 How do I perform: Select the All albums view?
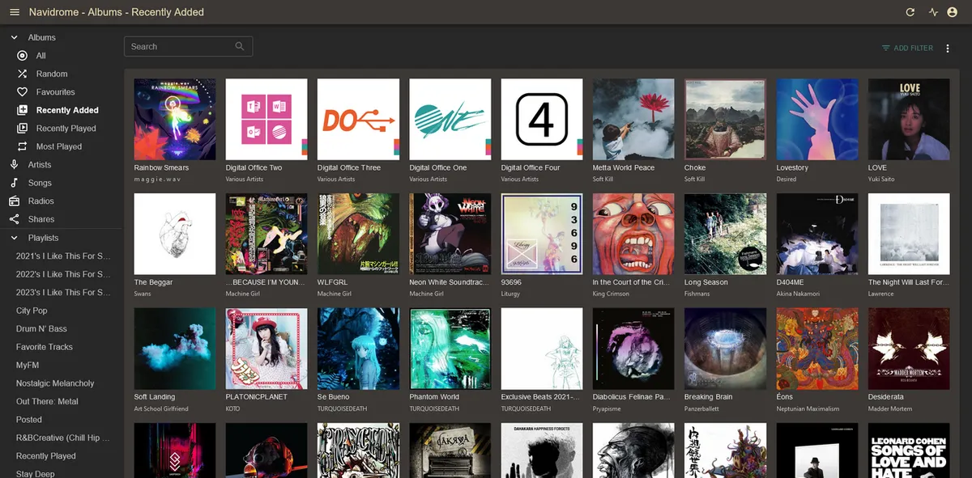(40, 56)
